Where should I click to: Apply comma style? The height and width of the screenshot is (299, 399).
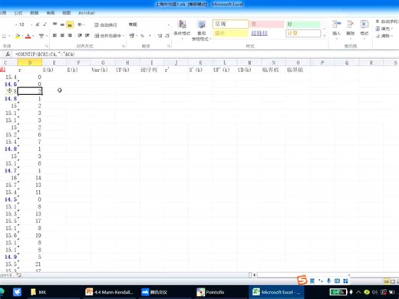pyautogui.click(x=150, y=35)
